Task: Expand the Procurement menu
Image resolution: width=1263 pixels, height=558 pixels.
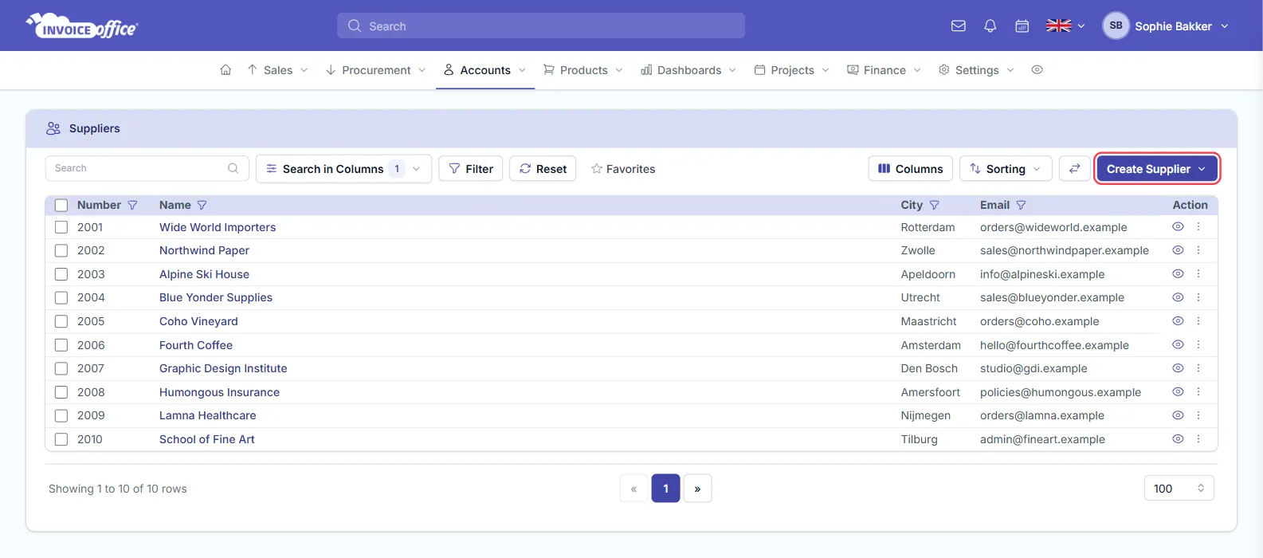Action: (375, 70)
